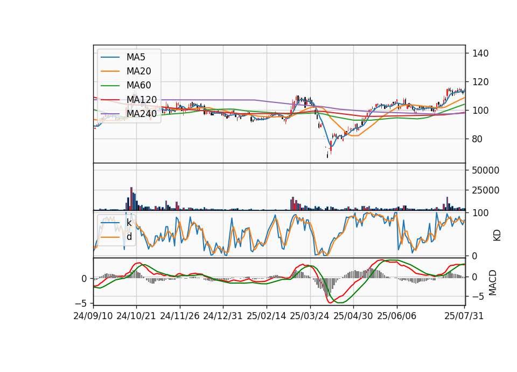Click the orange MA20 legend line sample
Image resolution: width=517 pixels, height=372 pixels.
pos(110,71)
